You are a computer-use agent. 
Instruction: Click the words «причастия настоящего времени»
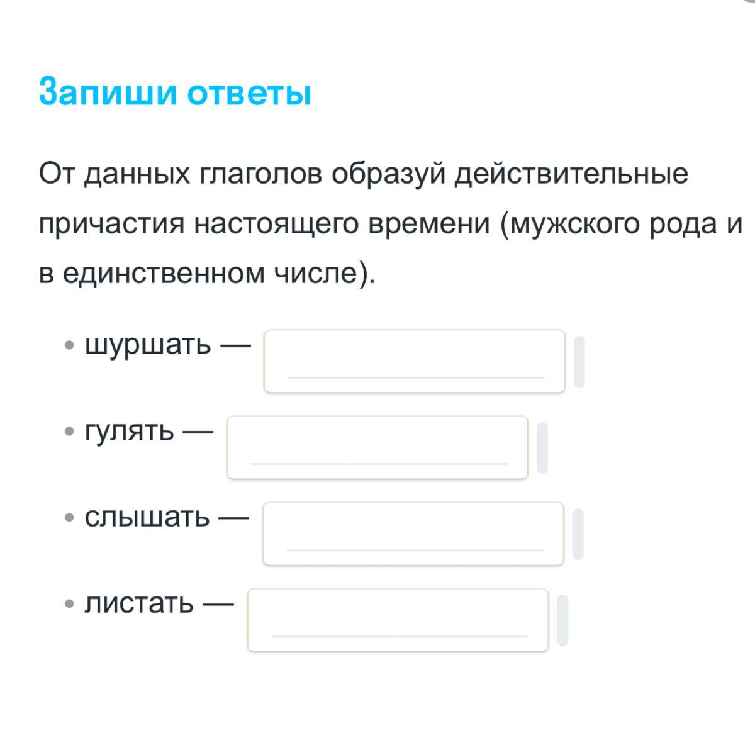(264, 224)
